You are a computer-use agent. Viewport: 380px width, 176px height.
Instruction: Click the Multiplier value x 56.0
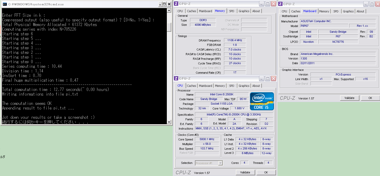pos(207,144)
